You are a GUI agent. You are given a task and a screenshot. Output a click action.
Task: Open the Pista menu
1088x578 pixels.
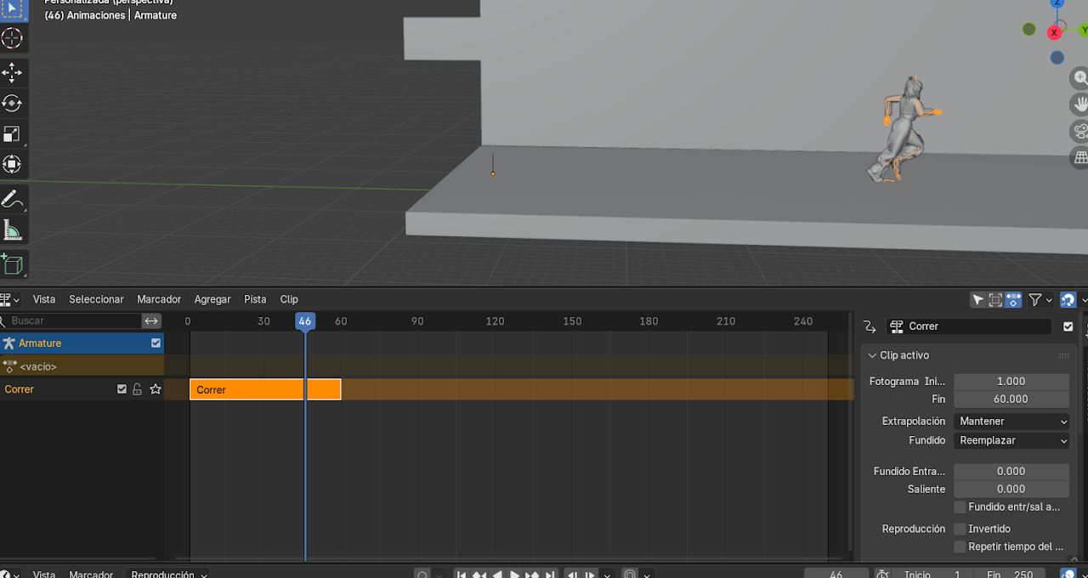pos(255,299)
